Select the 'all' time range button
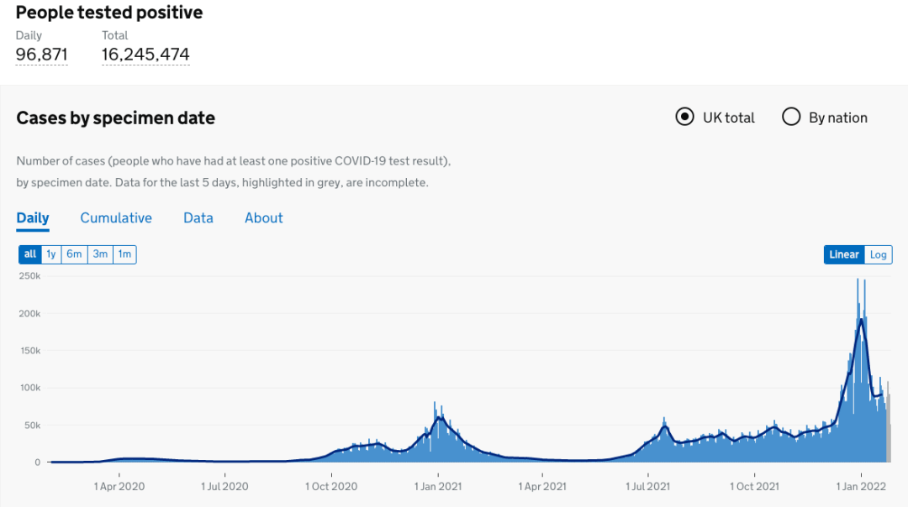The image size is (908, 507). coord(30,254)
